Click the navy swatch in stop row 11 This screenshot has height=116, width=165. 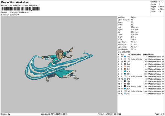(x=125, y=81)
